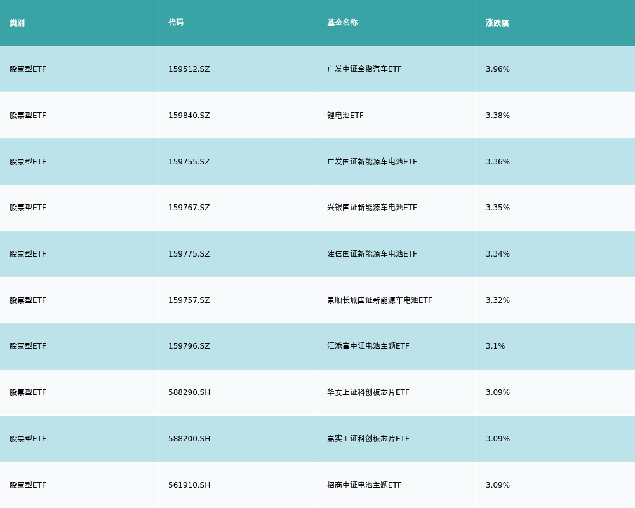
Task: Click 股票型ETF in the 159755.SZ row
Action: (28, 162)
